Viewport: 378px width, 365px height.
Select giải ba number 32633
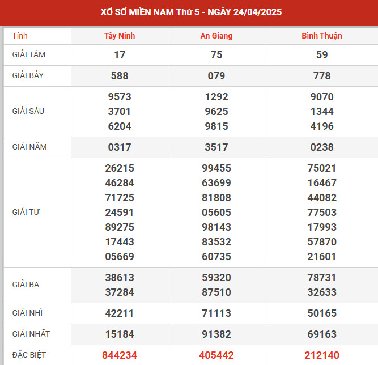click(x=322, y=292)
